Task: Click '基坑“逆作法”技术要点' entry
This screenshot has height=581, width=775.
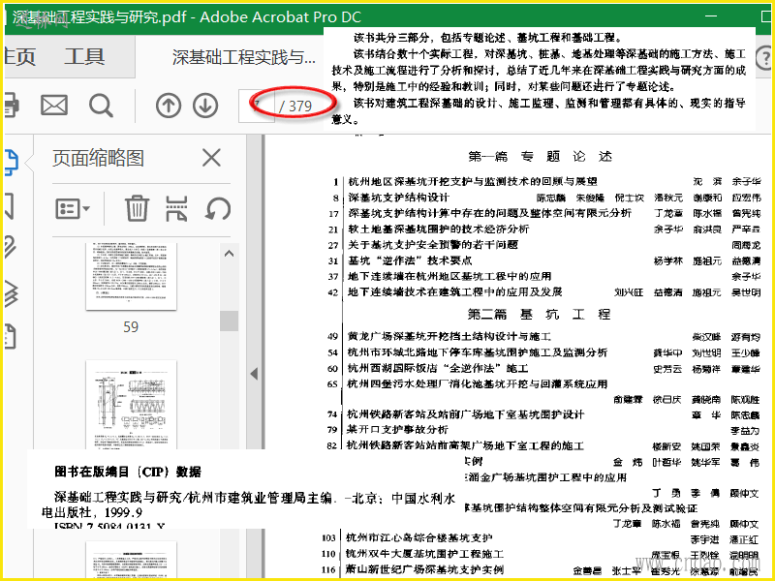Action: coord(410,260)
